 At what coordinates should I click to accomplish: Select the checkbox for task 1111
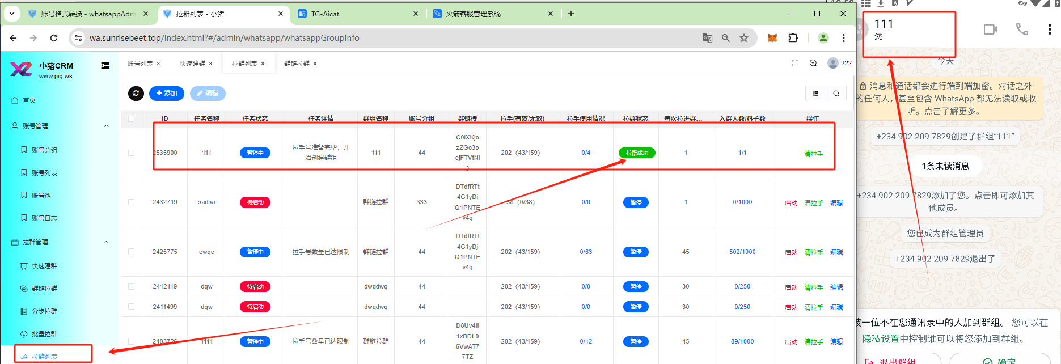tap(132, 341)
